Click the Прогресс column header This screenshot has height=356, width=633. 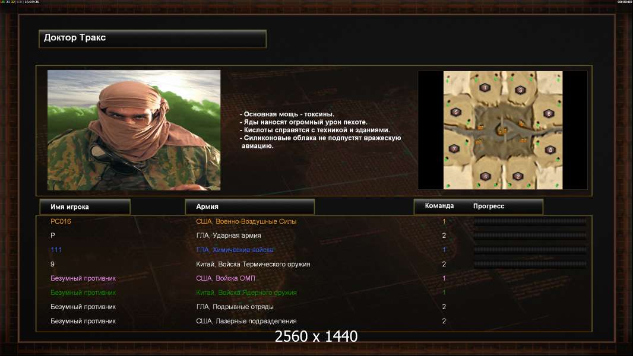pyautogui.click(x=489, y=206)
